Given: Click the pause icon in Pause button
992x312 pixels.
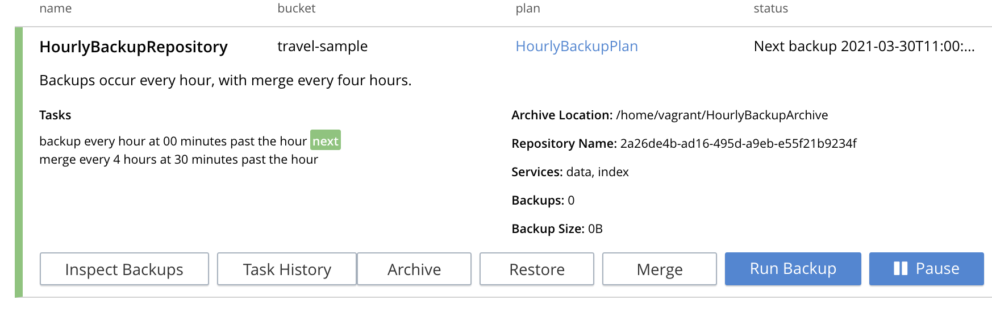Looking at the screenshot, I should 901,269.
